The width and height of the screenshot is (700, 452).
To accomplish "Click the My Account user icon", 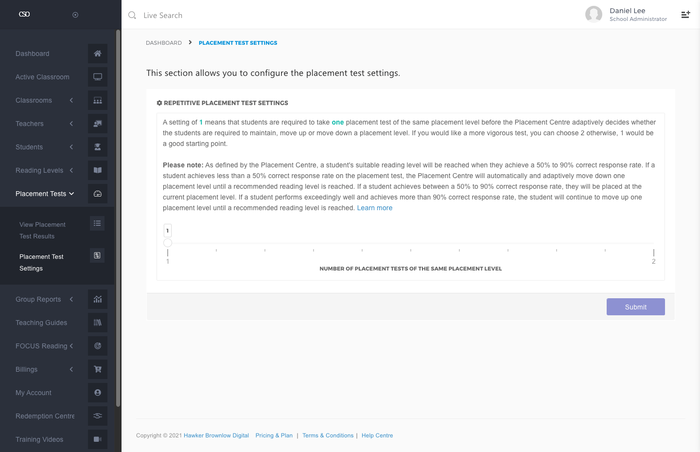I will click(x=98, y=393).
